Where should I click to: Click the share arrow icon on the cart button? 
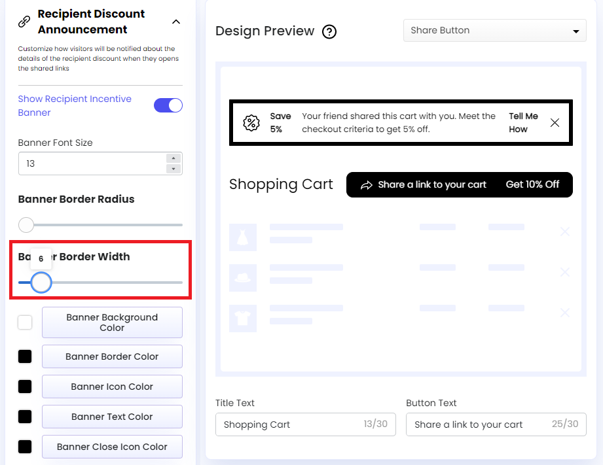coord(366,184)
